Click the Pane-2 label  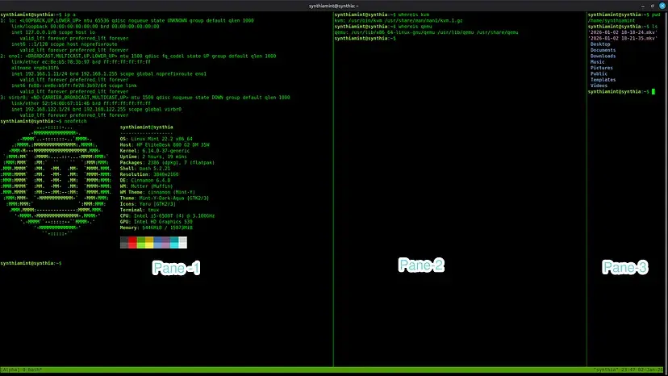click(421, 265)
